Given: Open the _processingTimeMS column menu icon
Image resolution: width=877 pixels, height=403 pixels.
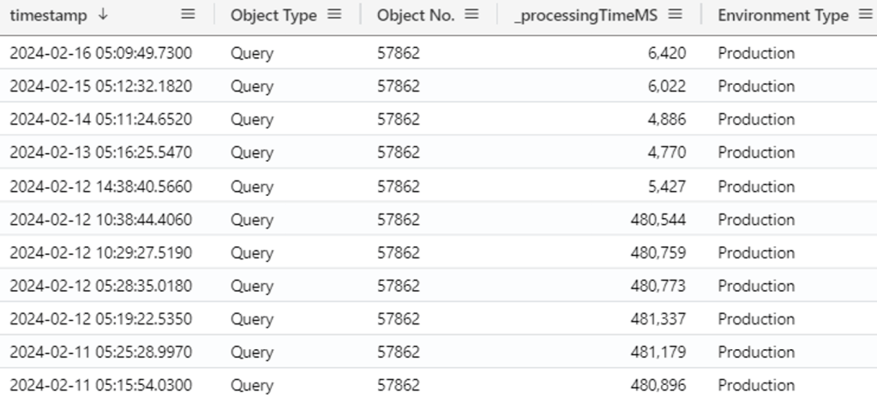Looking at the screenshot, I should click(675, 15).
